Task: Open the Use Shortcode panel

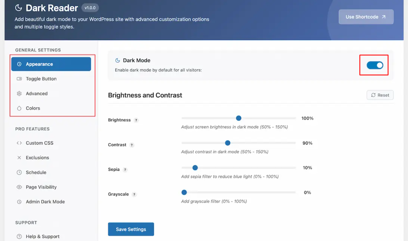Action: (x=366, y=17)
